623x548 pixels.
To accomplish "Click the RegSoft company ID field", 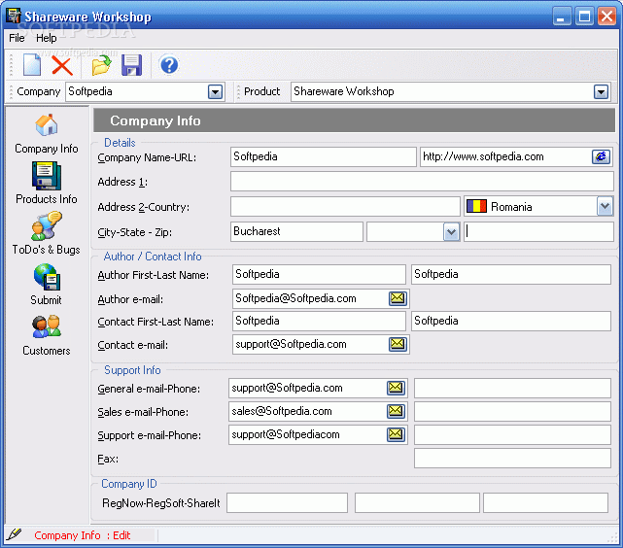I will 417,502.
